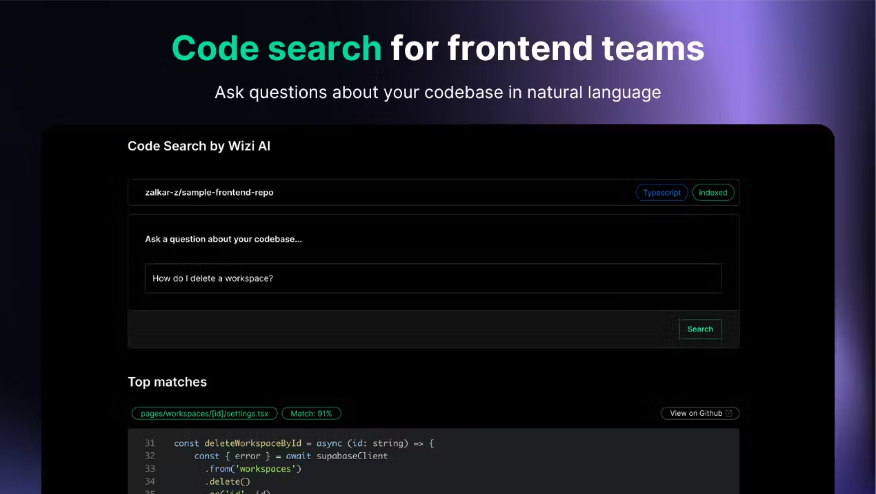Open the pages/workspaces/[id]/settings.tsx file badge

[x=204, y=413]
